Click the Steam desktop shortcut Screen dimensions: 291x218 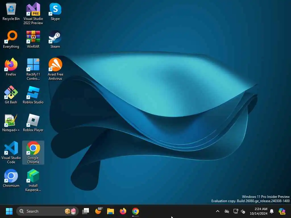(55, 39)
